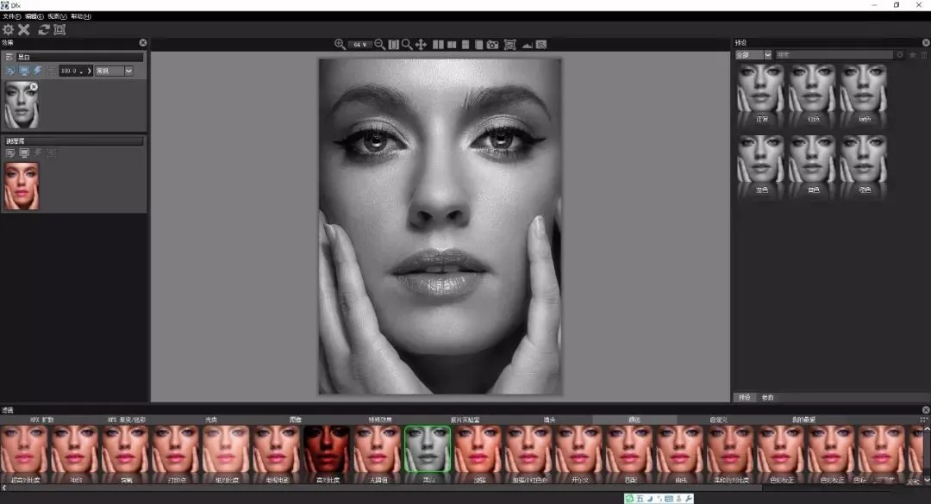Open the 编辑 (Edit) menu

(x=34, y=16)
